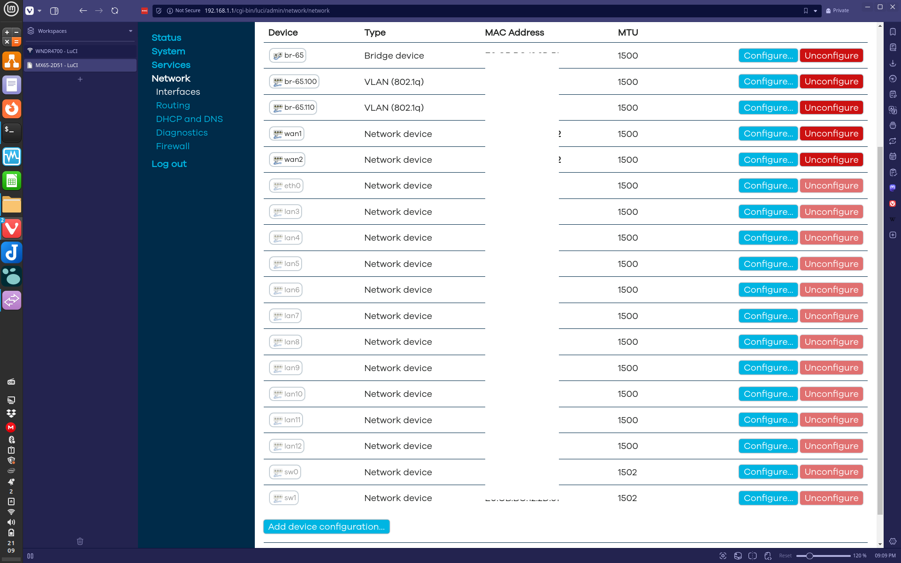Go to Routing submenu
The height and width of the screenshot is (563, 901).
pyautogui.click(x=173, y=106)
